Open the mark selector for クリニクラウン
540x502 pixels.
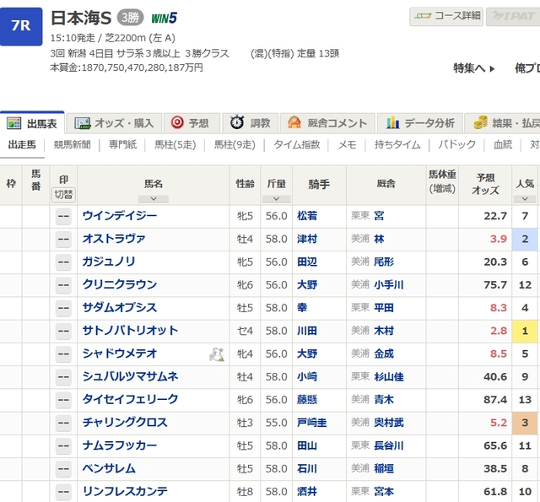pyautogui.click(x=63, y=285)
